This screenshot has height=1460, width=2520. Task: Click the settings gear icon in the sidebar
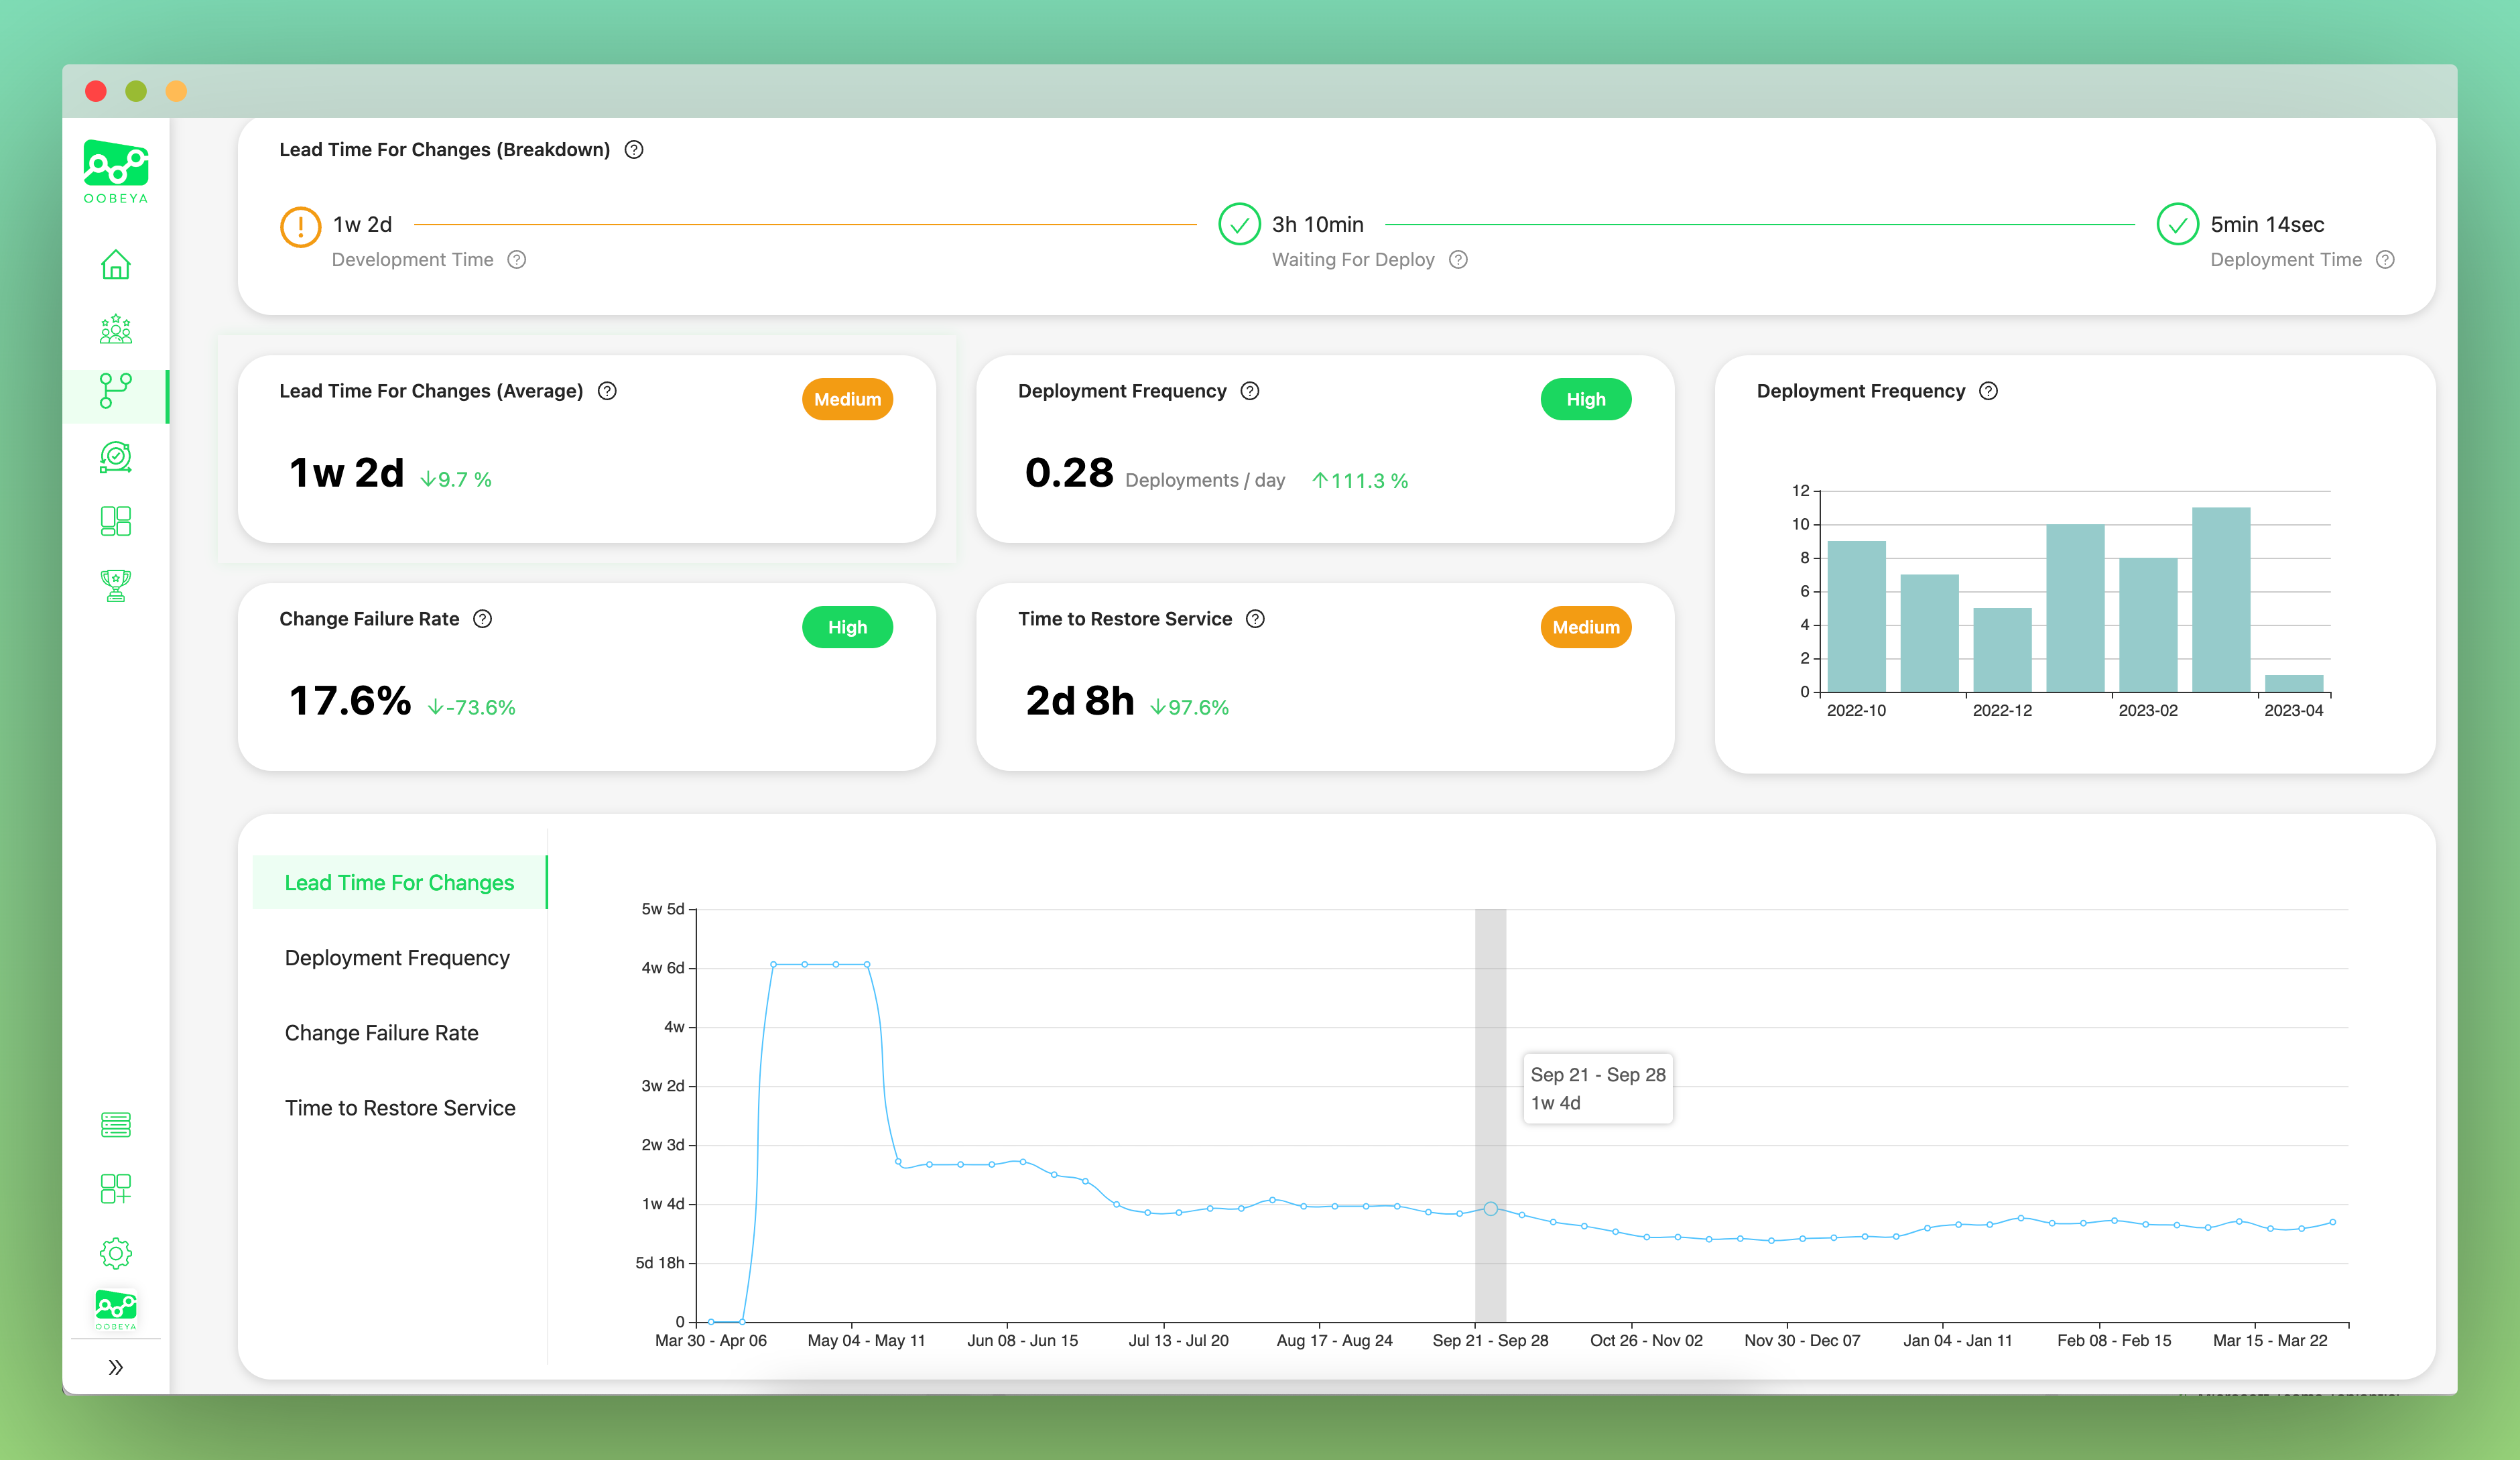[x=115, y=1253]
